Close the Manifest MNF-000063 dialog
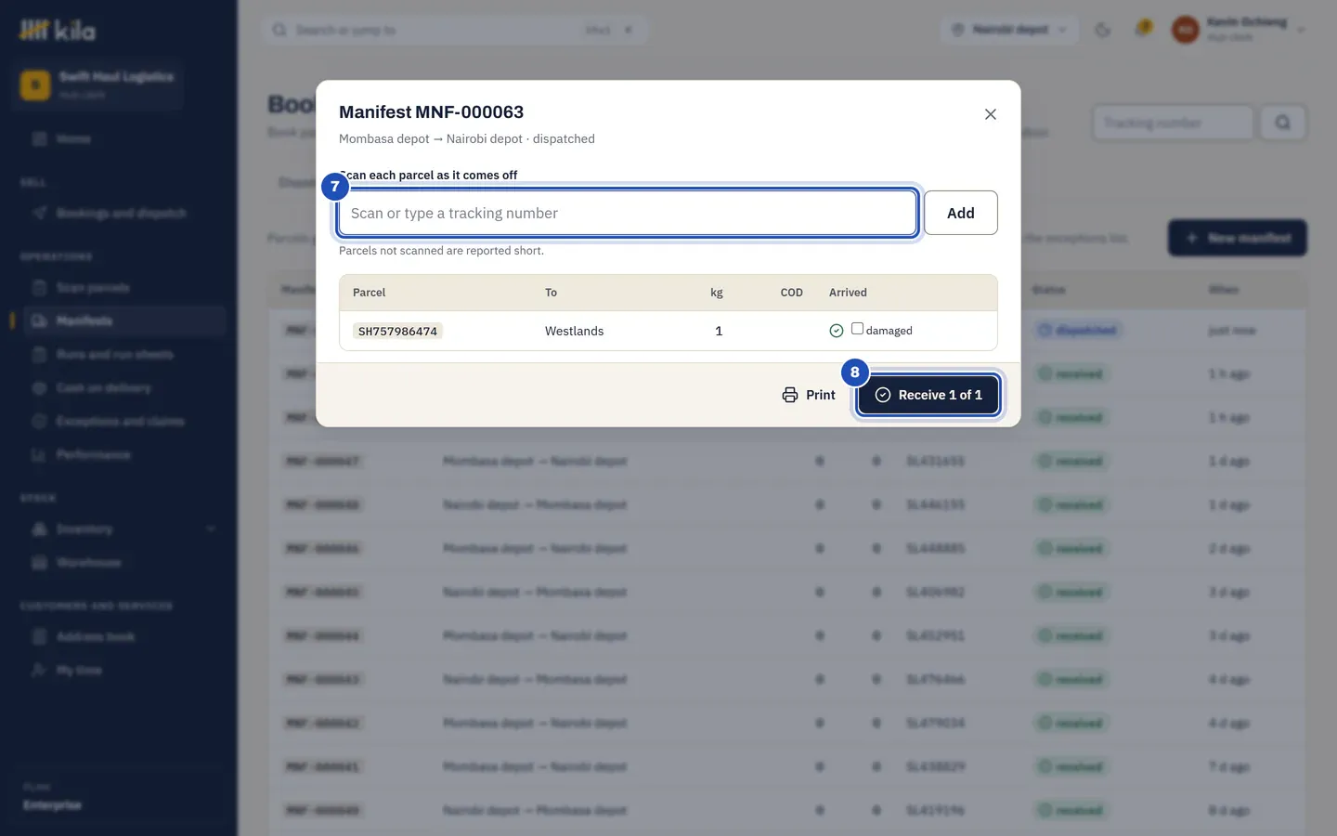Viewport: 1337px width, 836px height. [x=991, y=114]
